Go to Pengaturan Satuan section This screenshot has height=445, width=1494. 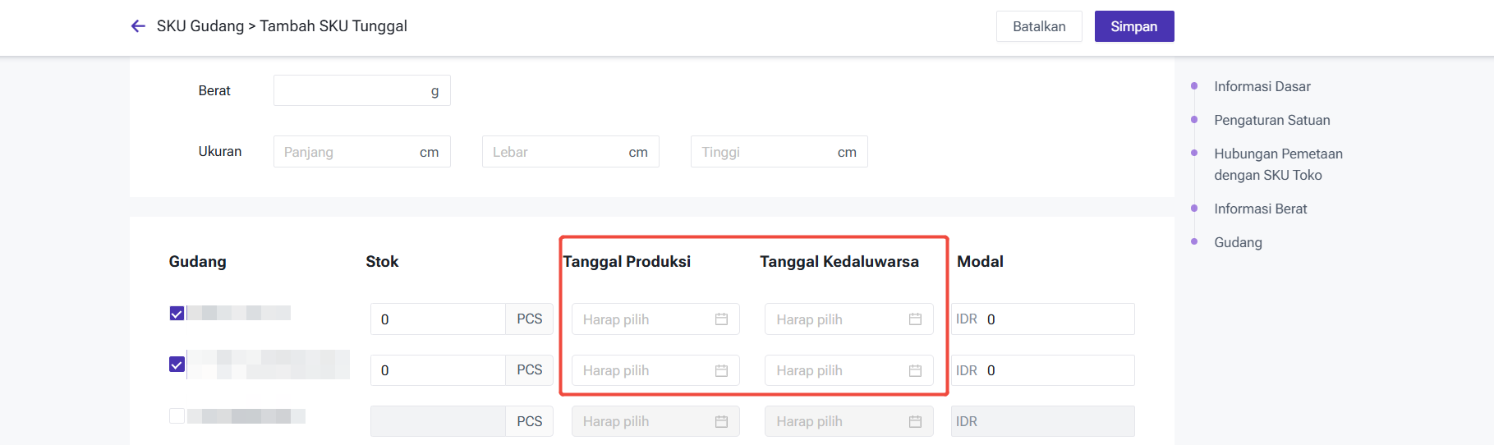(1271, 120)
